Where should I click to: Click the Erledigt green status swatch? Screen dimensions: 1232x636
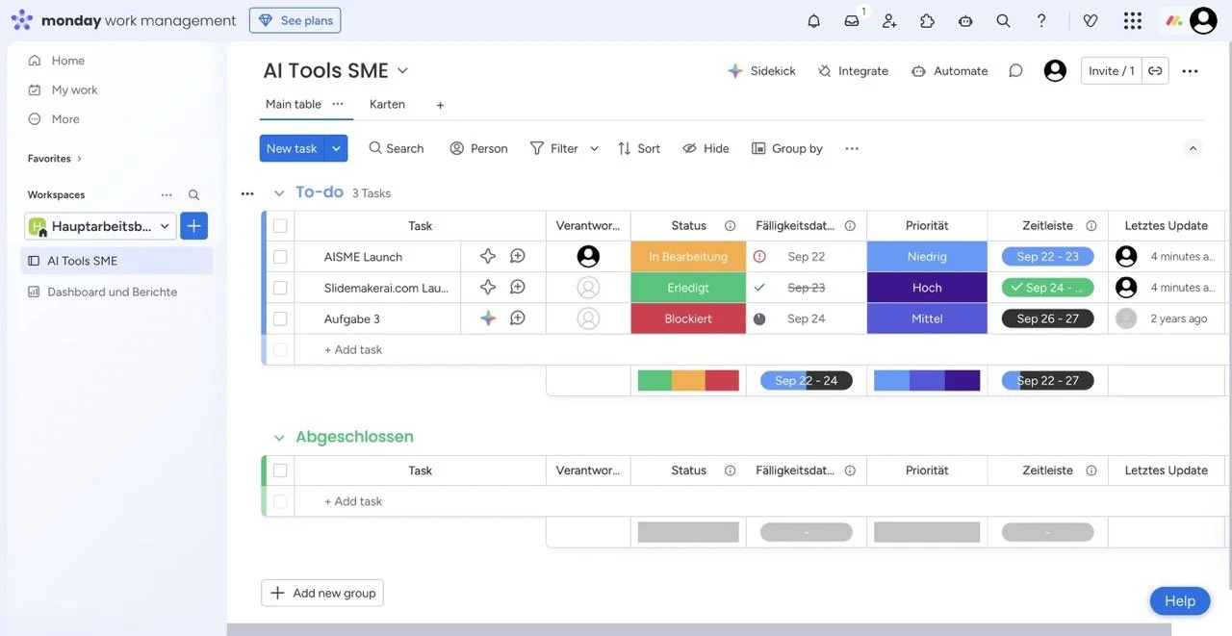687,287
